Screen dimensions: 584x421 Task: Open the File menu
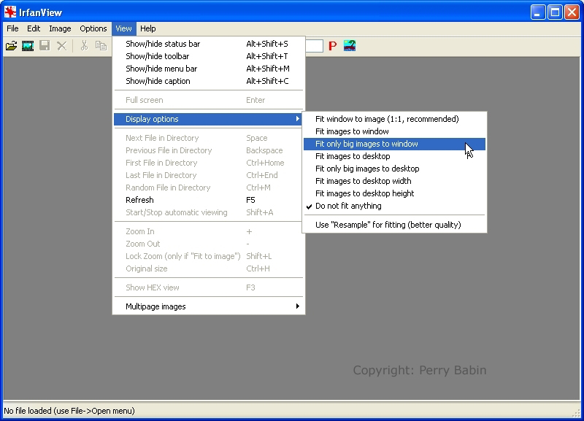click(x=12, y=28)
